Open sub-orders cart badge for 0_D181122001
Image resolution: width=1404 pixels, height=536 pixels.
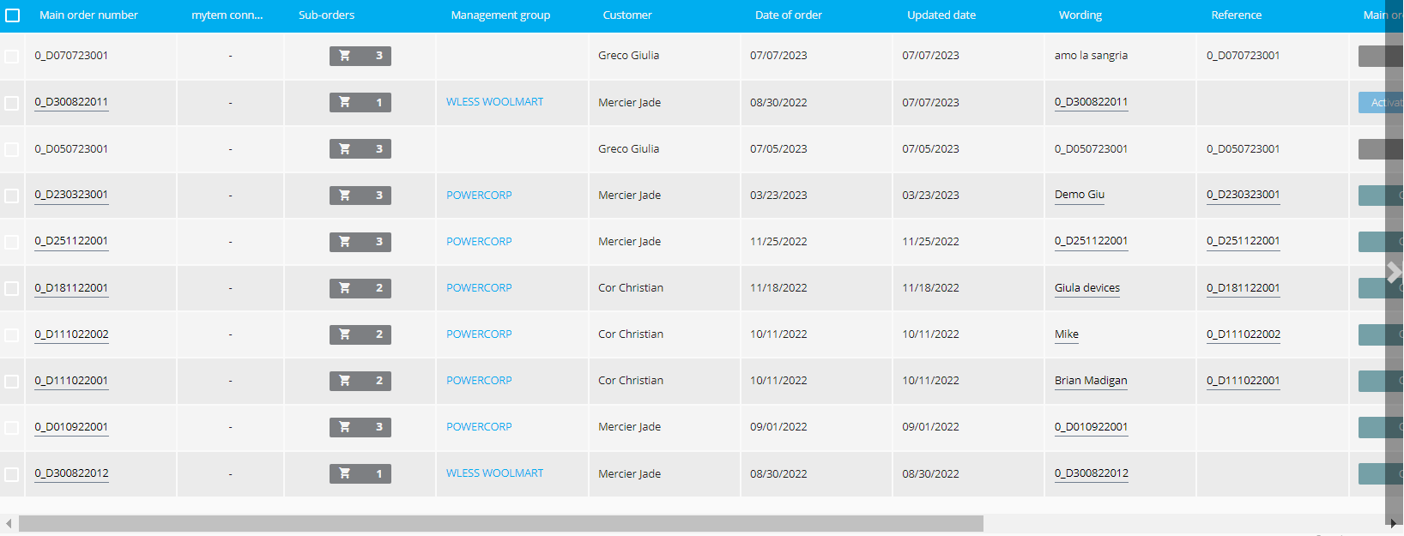tap(360, 287)
